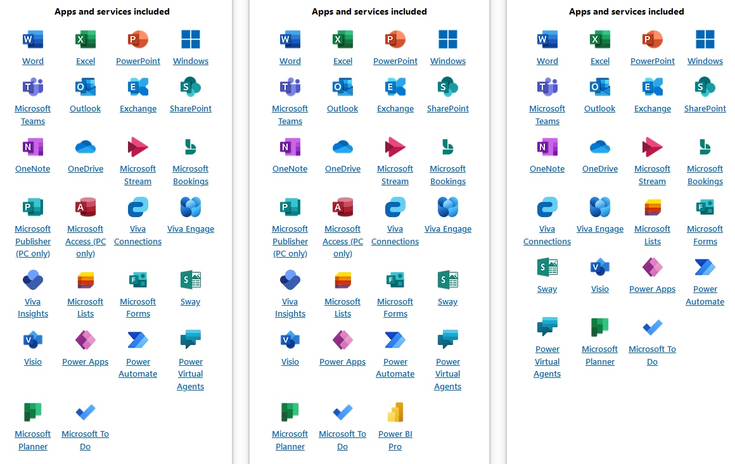Open the Power Automate link in the left column
Screen dimensions: 735x464
pos(138,368)
